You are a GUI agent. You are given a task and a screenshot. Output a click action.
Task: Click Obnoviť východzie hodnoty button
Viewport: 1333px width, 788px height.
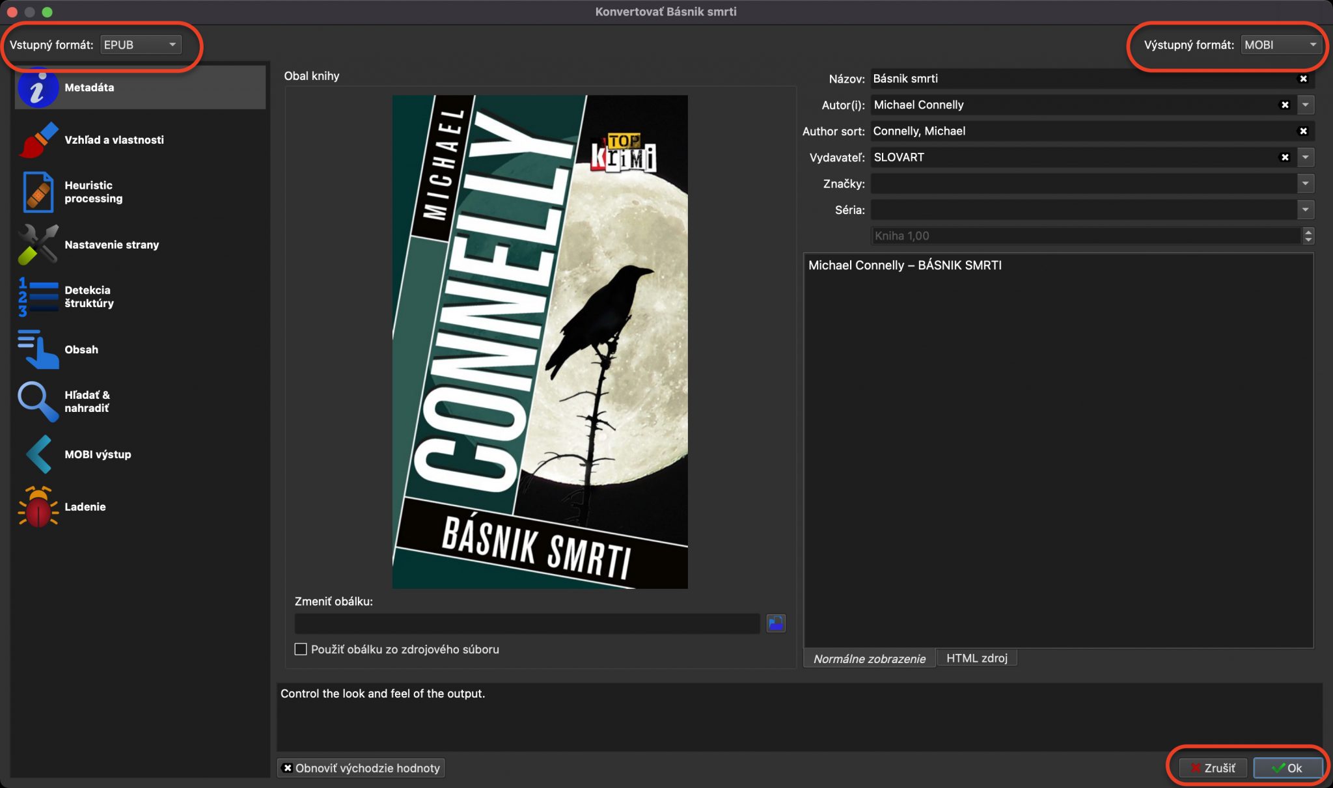pos(361,768)
